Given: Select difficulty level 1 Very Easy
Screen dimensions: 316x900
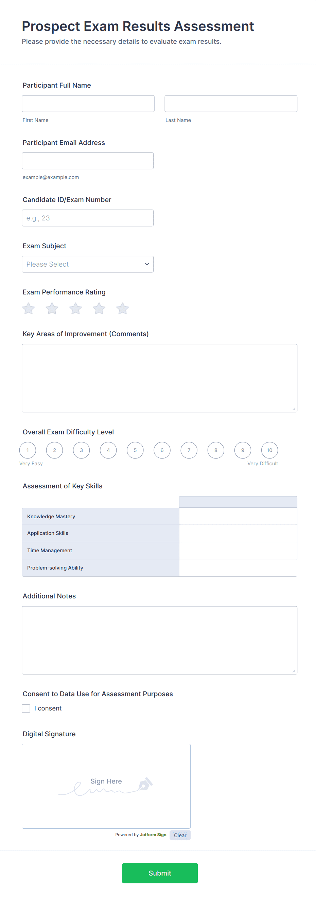Looking at the screenshot, I should coord(28,450).
